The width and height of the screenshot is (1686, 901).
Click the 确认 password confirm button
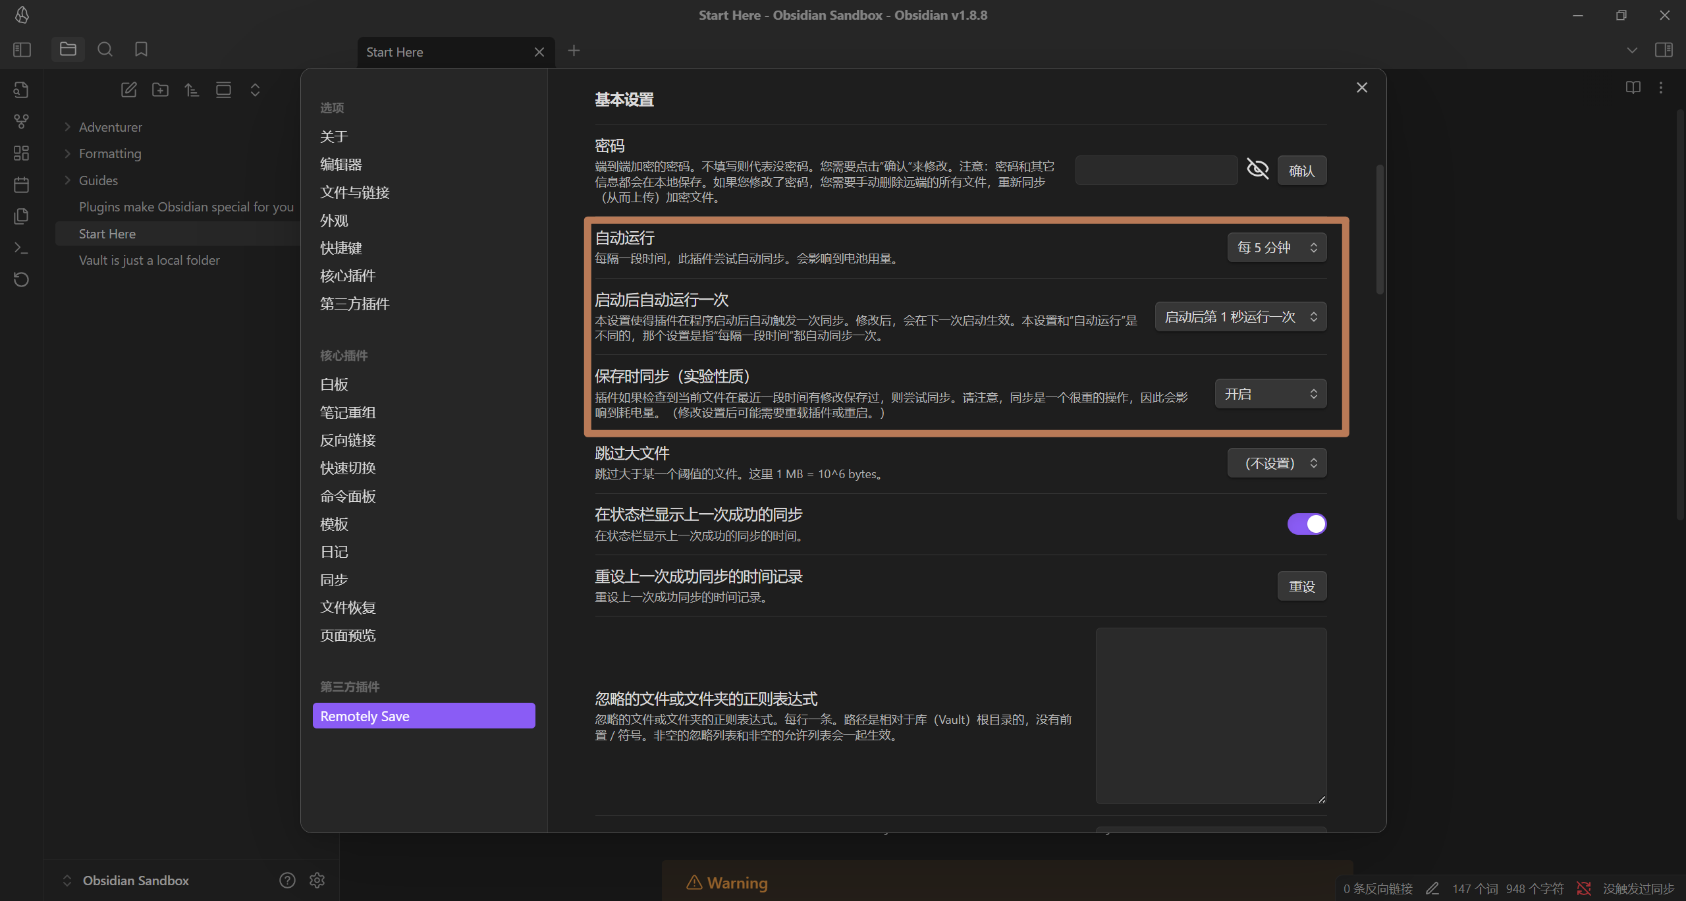click(1301, 171)
